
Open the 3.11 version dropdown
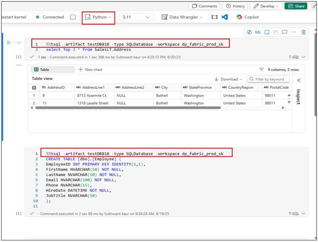click(x=136, y=17)
